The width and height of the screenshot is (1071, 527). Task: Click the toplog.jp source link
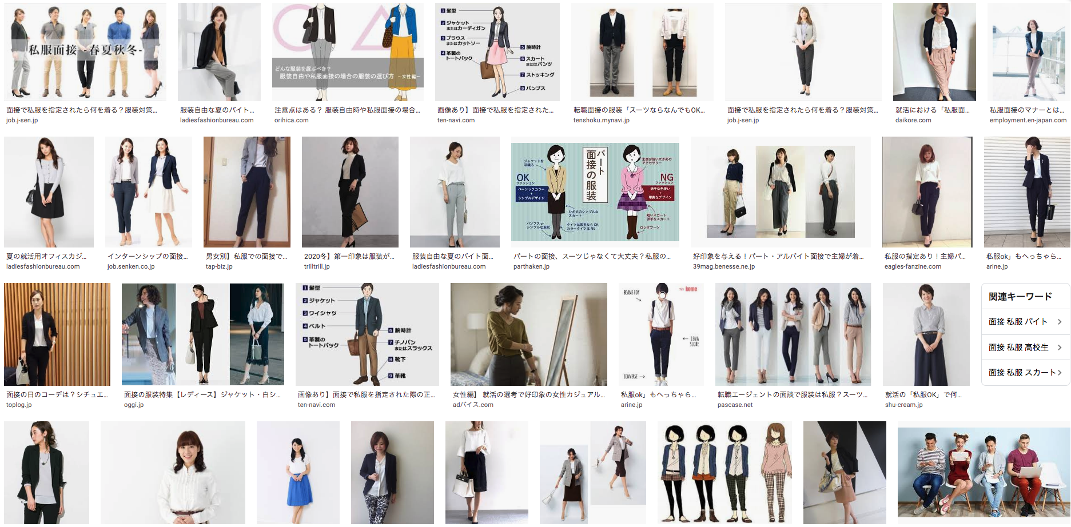point(19,405)
